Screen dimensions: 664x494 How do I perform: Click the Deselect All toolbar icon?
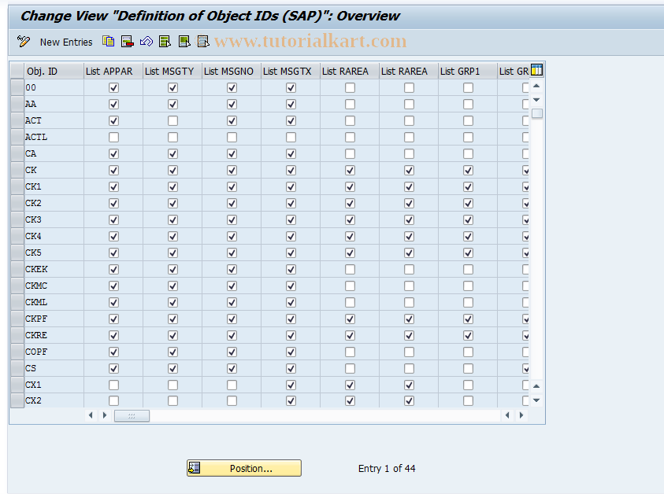tap(202, 42)
